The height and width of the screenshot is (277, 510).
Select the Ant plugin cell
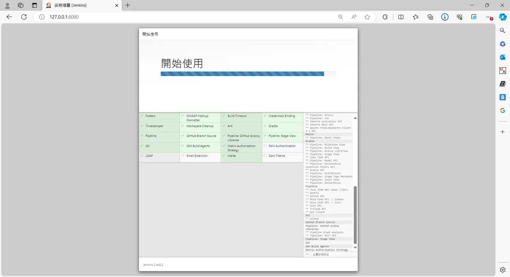pos(241,128)
